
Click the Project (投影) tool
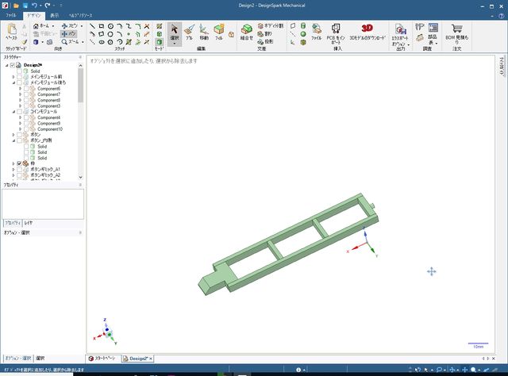[x=265, y=42]
